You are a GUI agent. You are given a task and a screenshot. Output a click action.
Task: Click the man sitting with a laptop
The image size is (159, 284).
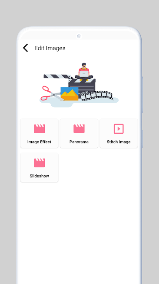pyautogui.click(x=84, y=72)
